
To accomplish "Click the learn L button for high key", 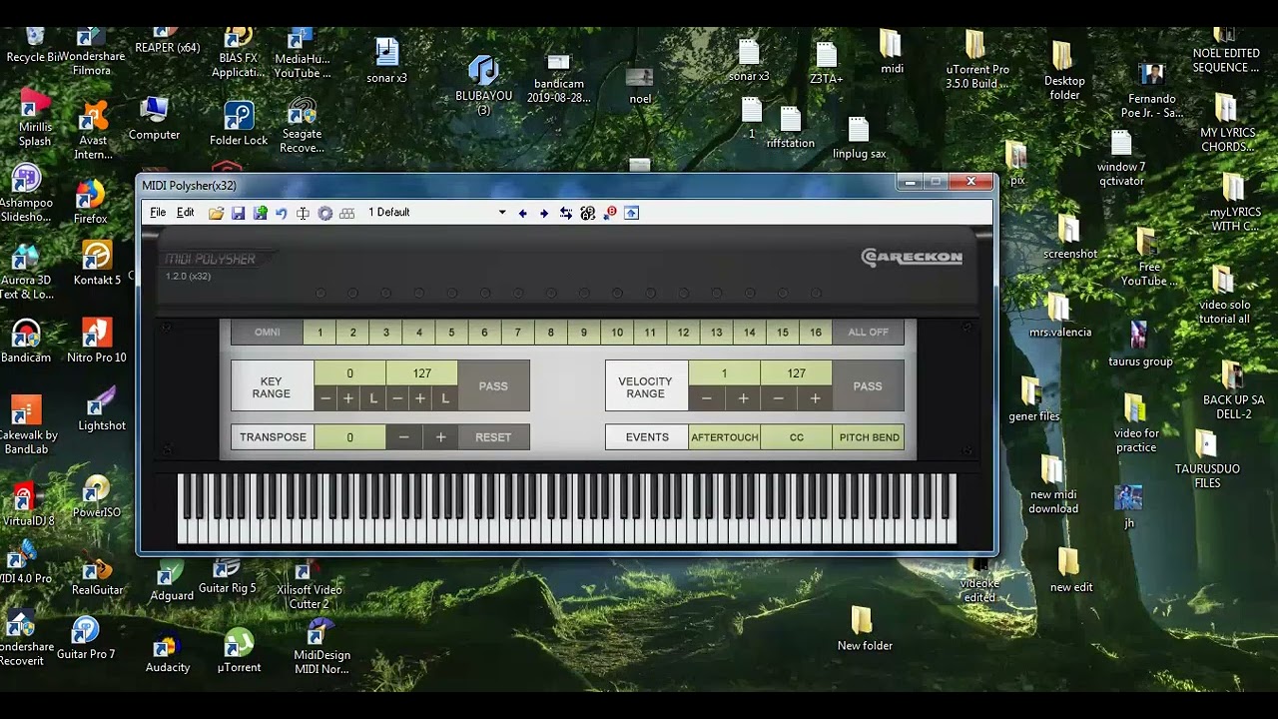I will click(x=445, y=398).
